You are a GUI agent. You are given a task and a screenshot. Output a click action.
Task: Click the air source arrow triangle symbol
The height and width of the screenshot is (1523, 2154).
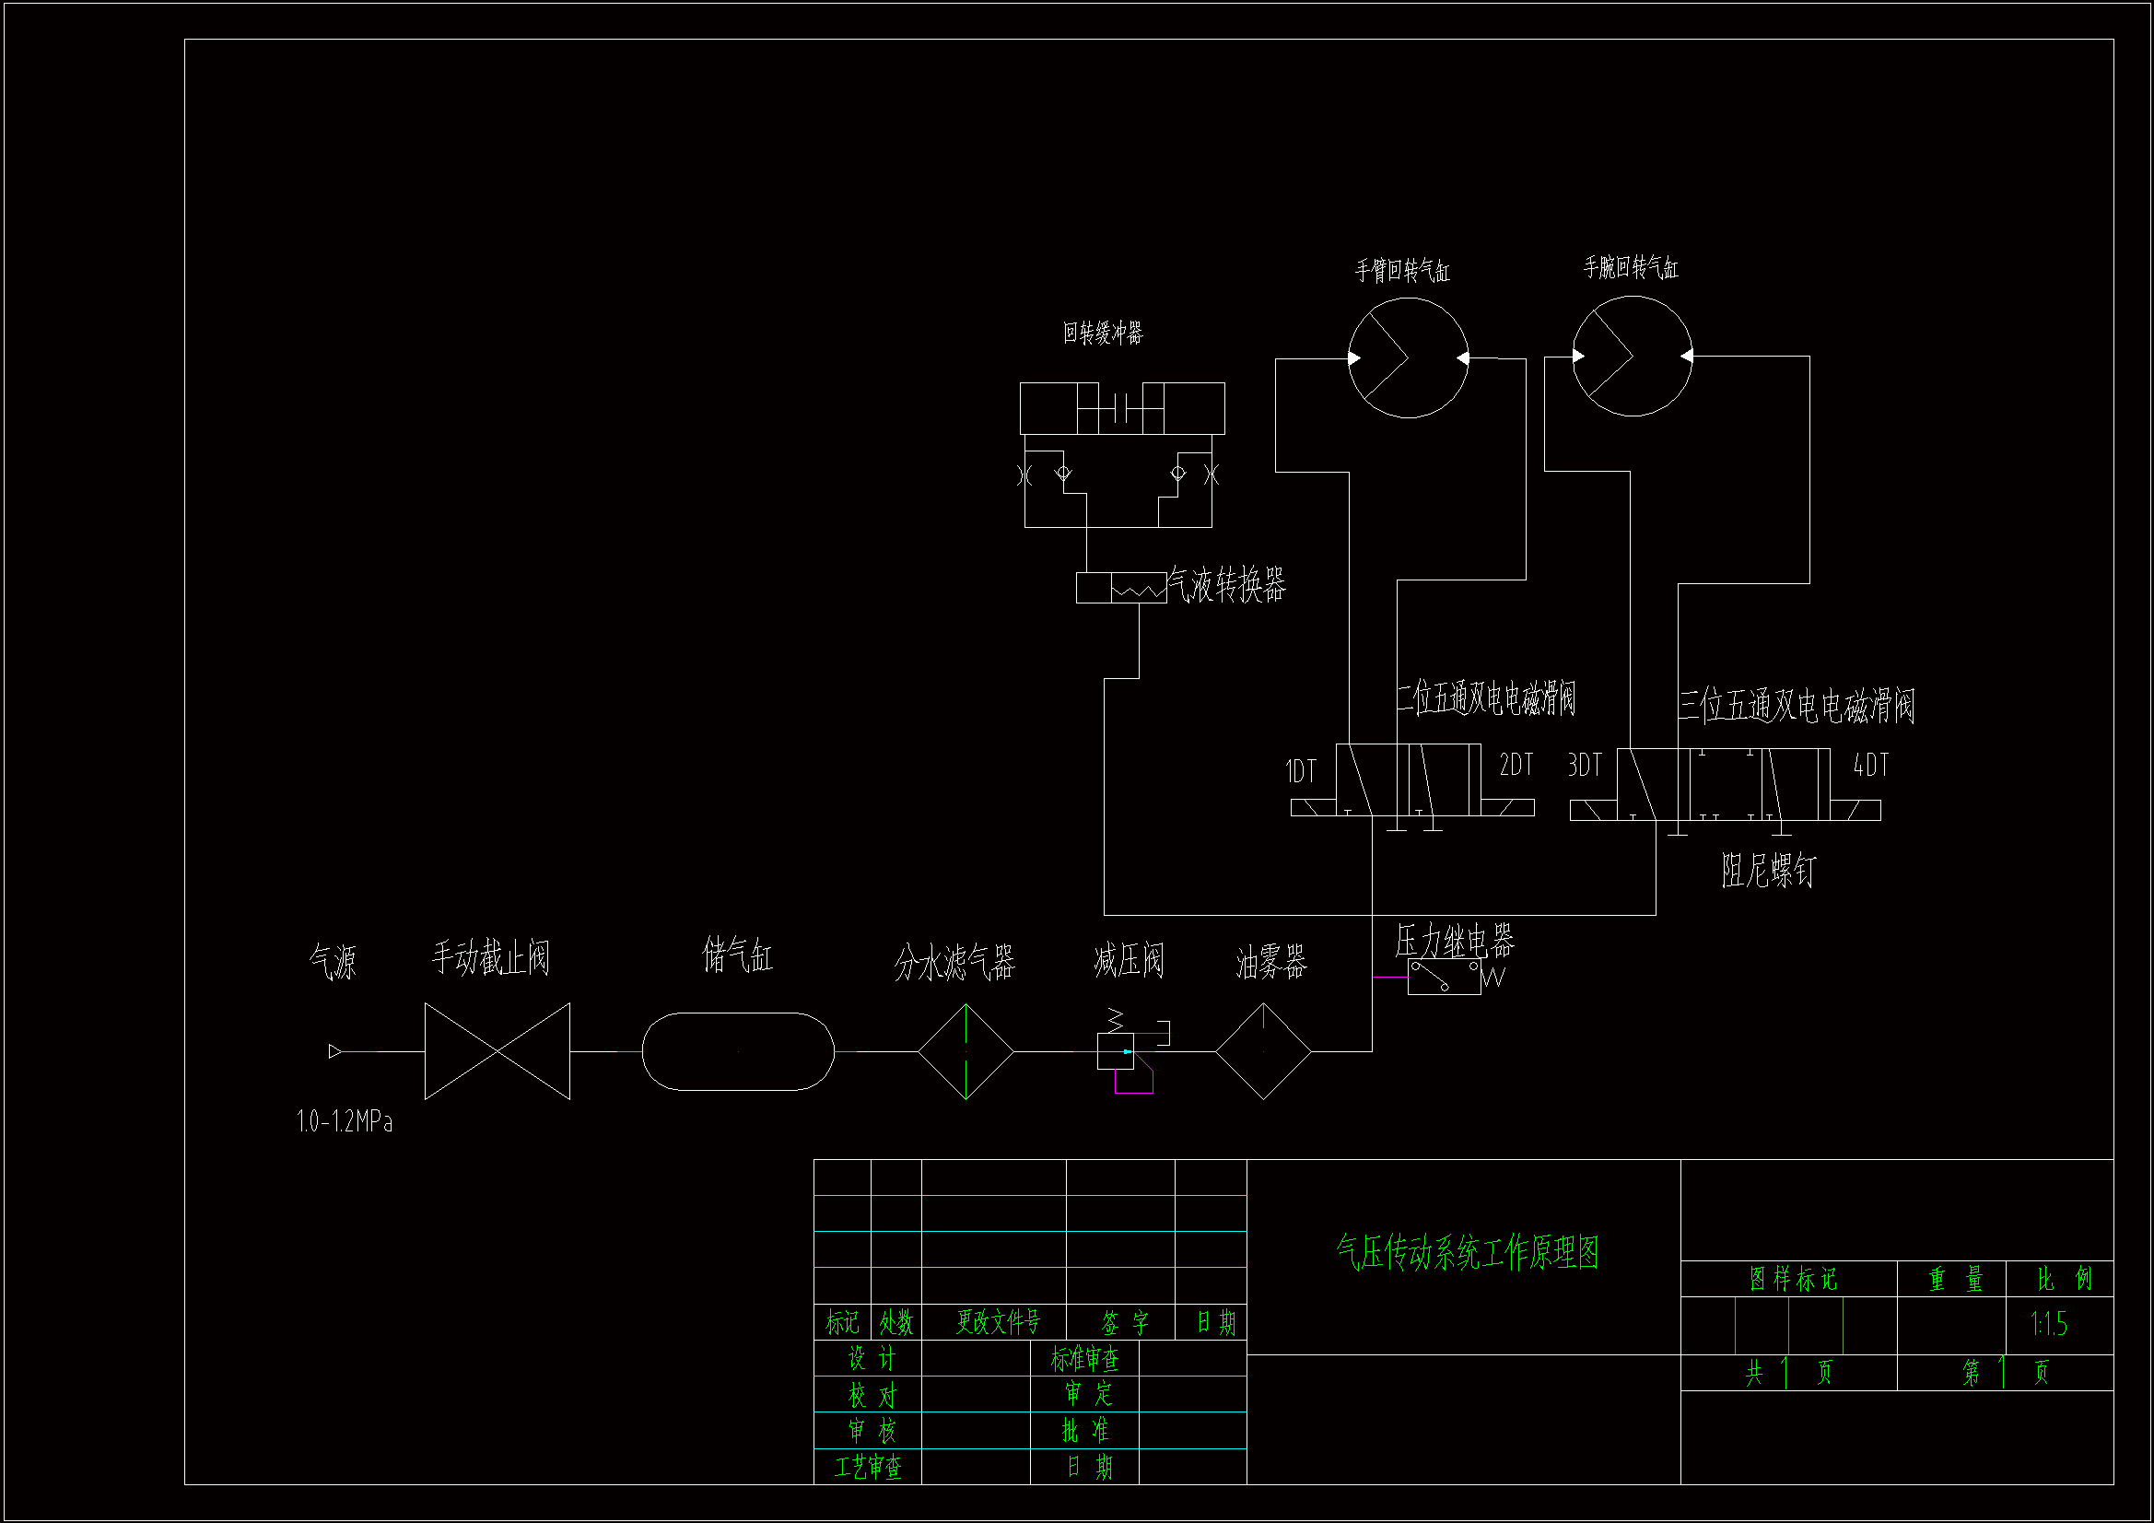[335, 1051]
